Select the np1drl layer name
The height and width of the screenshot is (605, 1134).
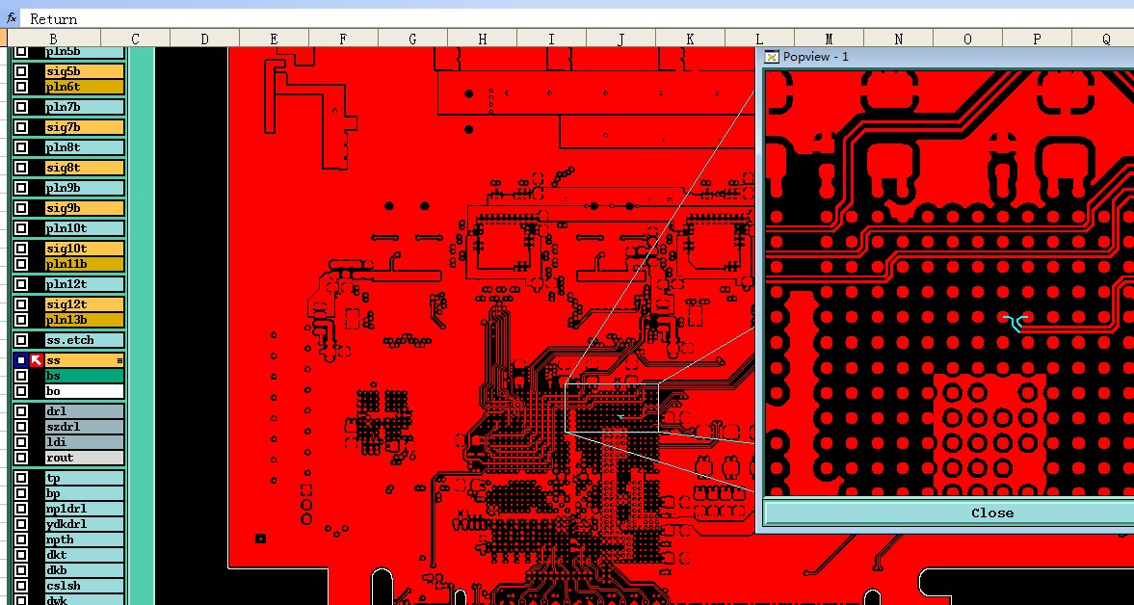[84, 509]
